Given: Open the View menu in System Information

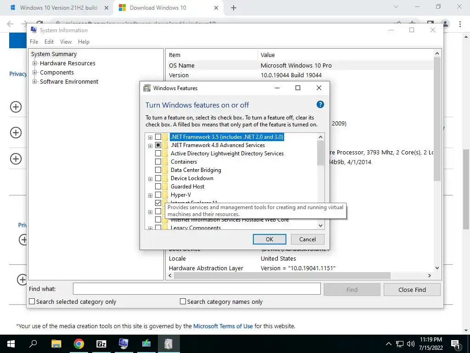Looking at the screenshot, I should pyautogui.click(x=66, y=42).
